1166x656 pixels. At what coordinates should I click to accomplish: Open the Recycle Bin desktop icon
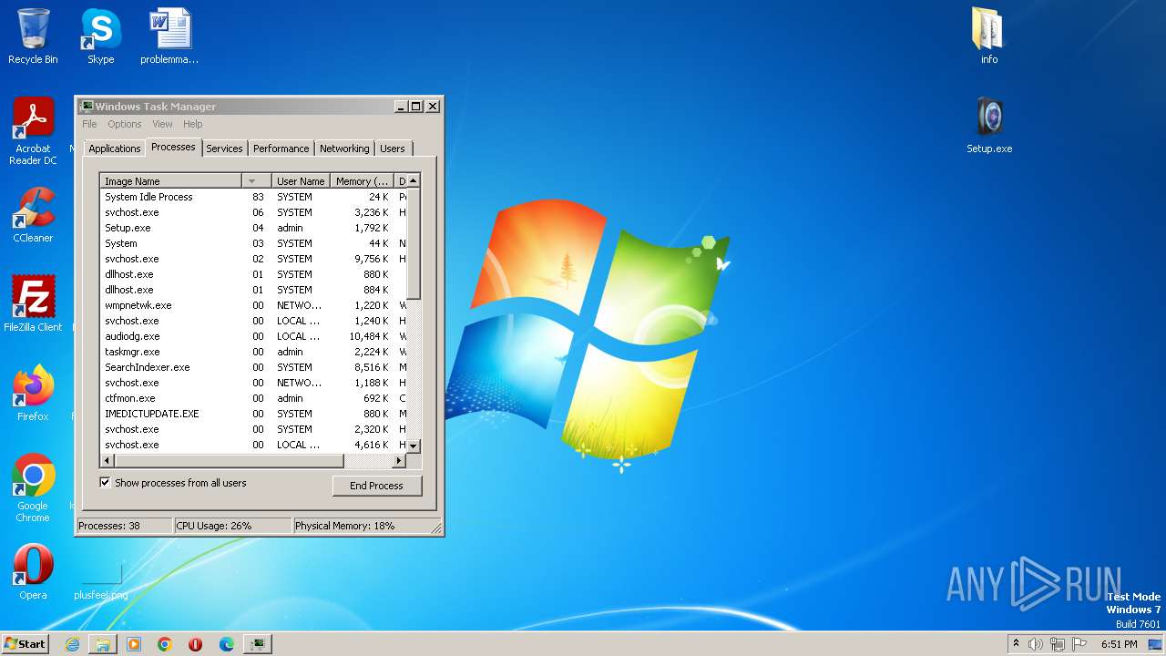click(x=33, y=36)
